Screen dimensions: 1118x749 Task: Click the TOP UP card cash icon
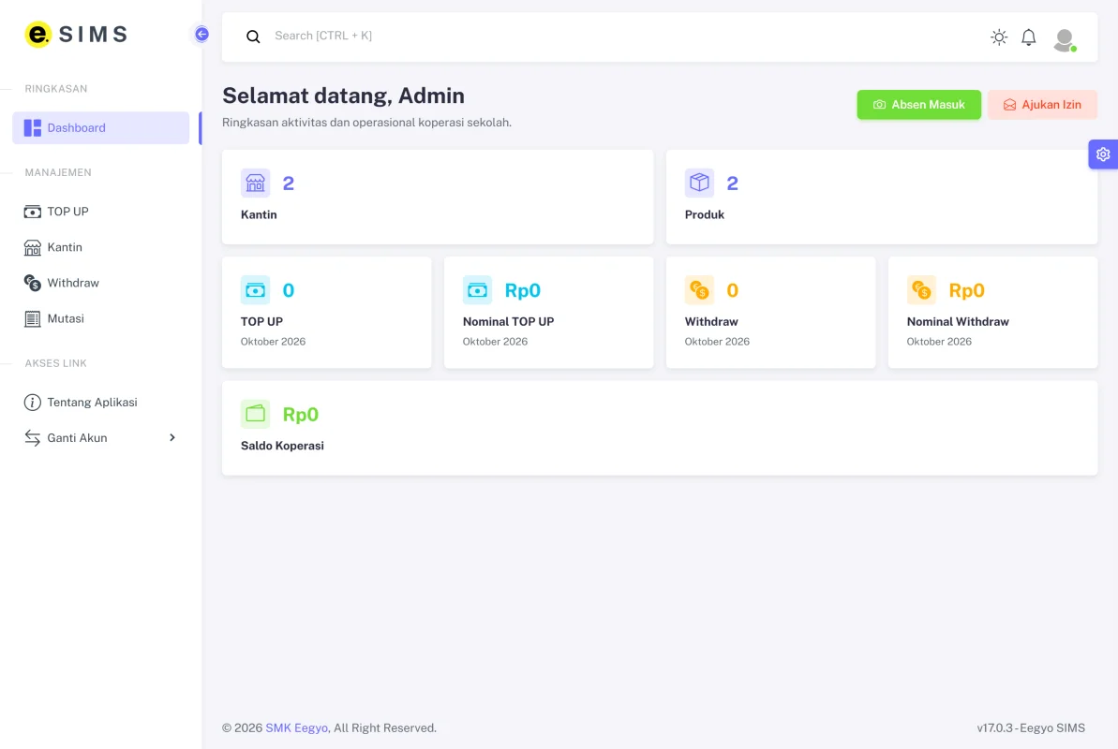255,290
